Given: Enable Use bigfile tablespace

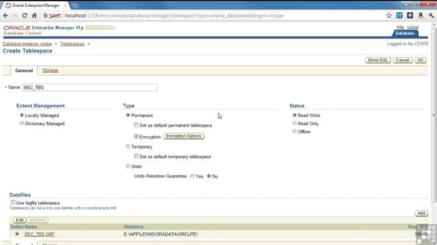Looking at the screenshot, I should [13, 203].
